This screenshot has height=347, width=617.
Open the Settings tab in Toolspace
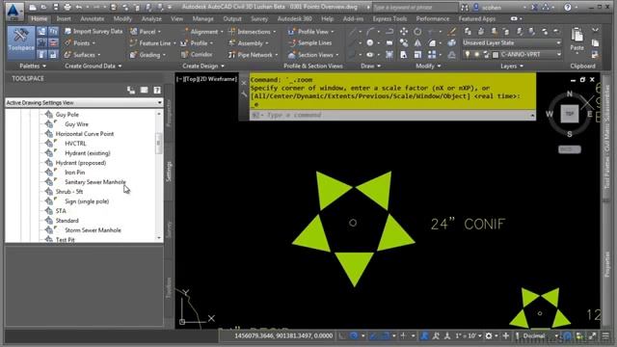pos(169,172)
